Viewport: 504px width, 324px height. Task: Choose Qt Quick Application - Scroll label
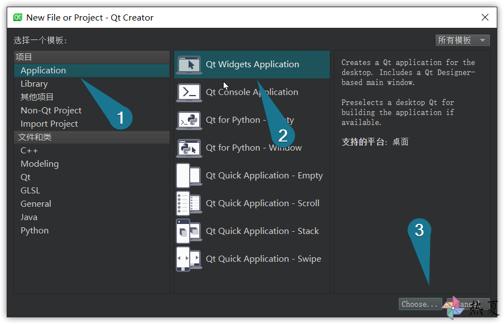click(x=263, y=203)
